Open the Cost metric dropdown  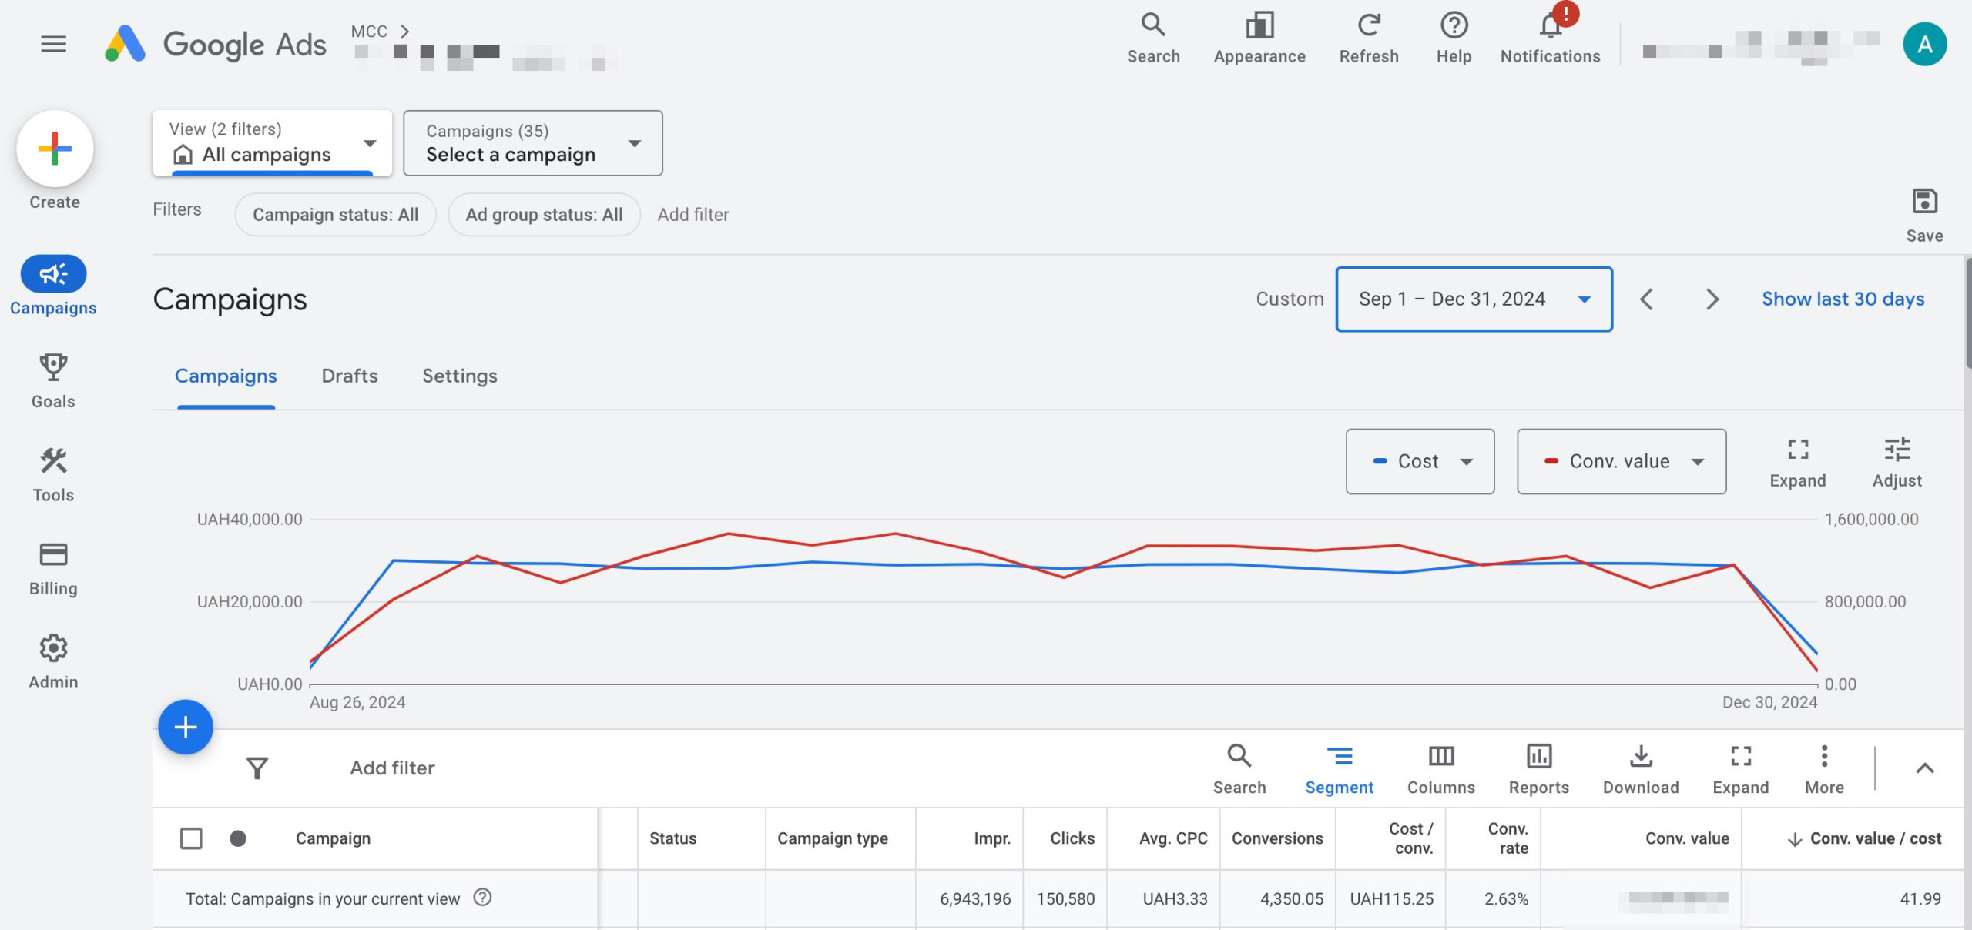coord(1420,461)
